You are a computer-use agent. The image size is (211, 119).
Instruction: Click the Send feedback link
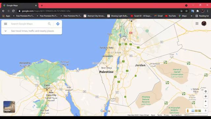176,115
